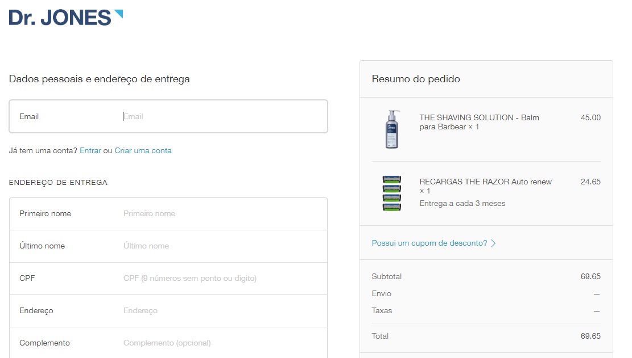
Task: Click the 45.00 price value
Action: 590,118
